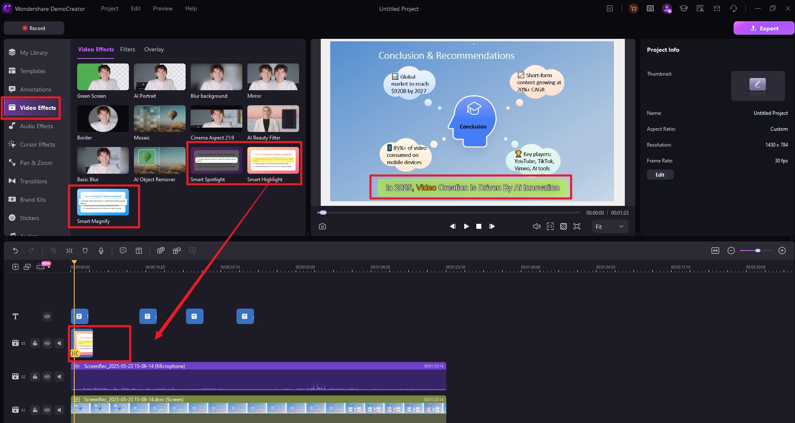Open the Project menu
The image size is (795, 423).
[110, 8]
